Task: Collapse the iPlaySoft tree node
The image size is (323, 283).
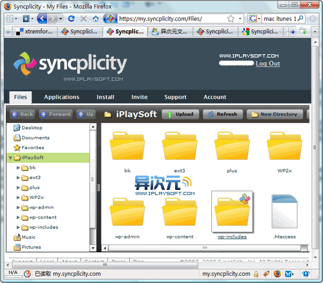Action: tap(10, 158)
